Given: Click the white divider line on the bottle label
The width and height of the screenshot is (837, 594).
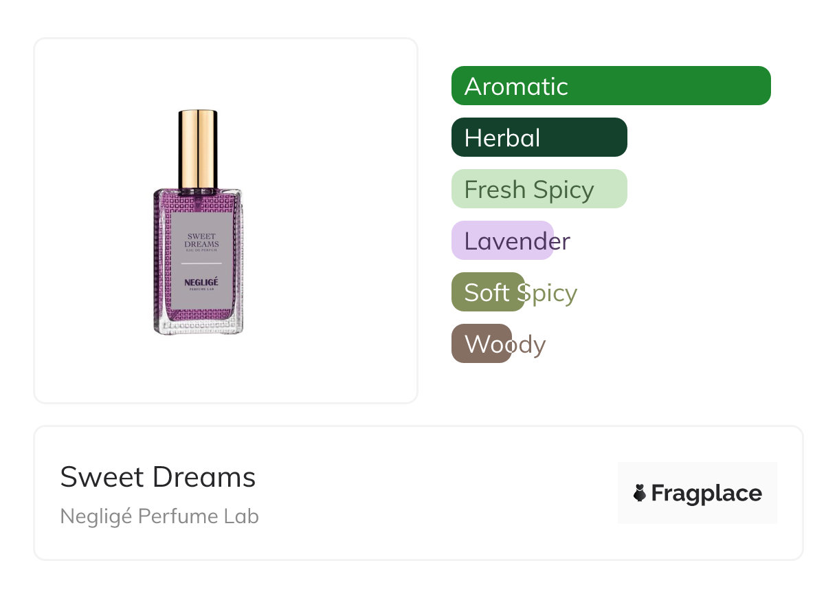Looking at the screenshot, I should pyautogui.click(x=201, y=263).
